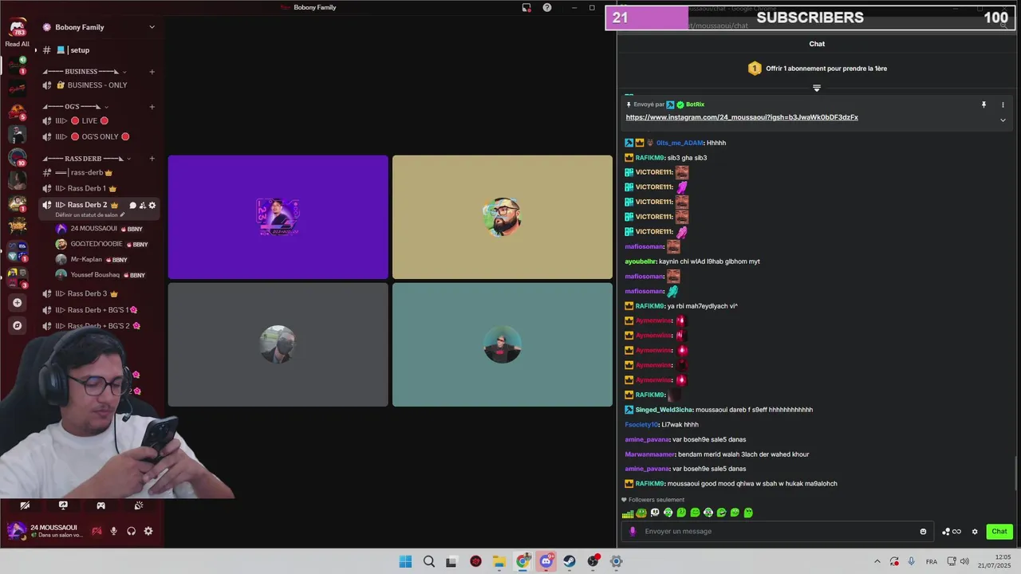The width and height of the screenshot is (1021, 574).
Task: Toggle microphone mute in user panel
Action: (114, 531)
